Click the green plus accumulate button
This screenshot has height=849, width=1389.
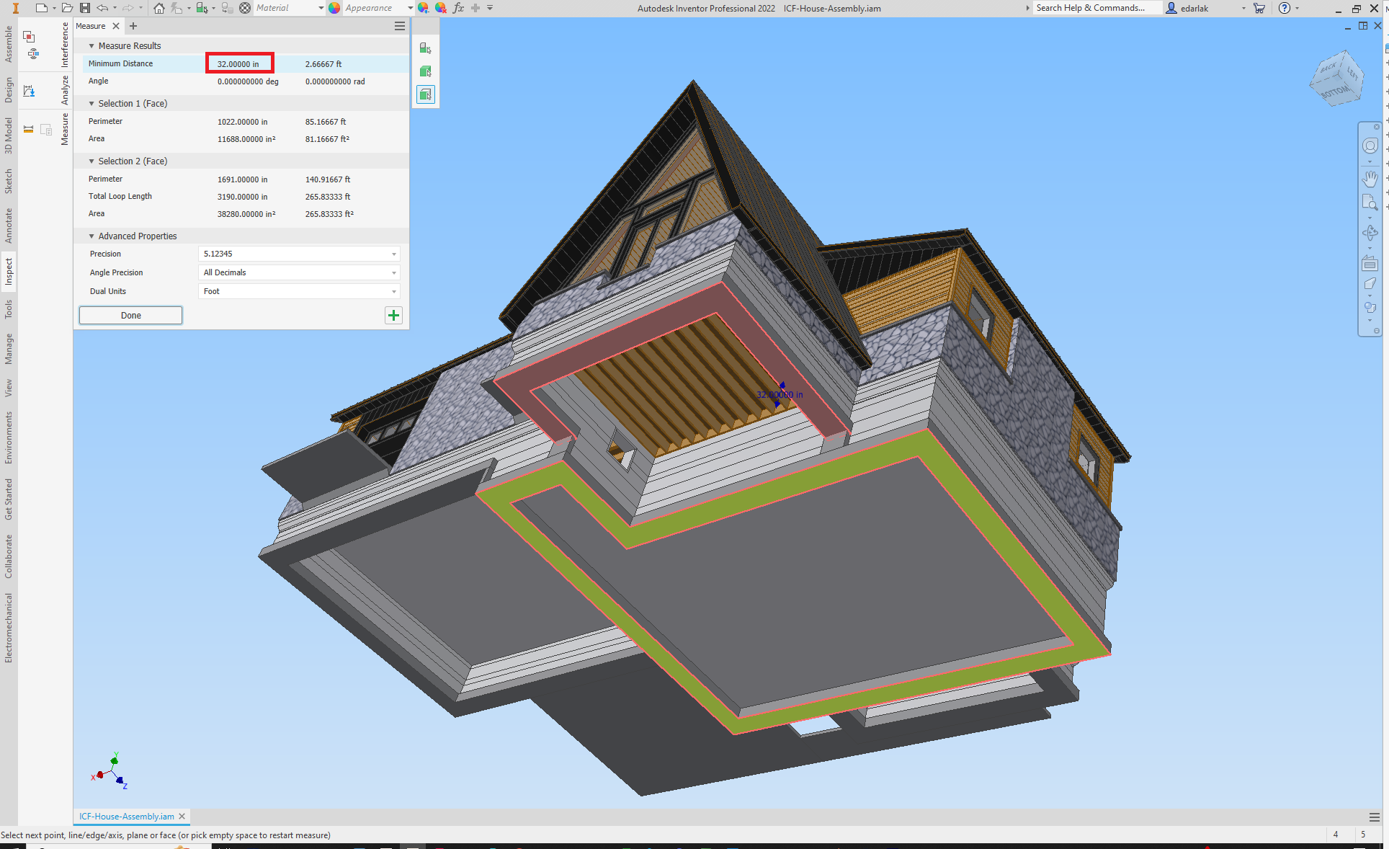coord(393,315)
